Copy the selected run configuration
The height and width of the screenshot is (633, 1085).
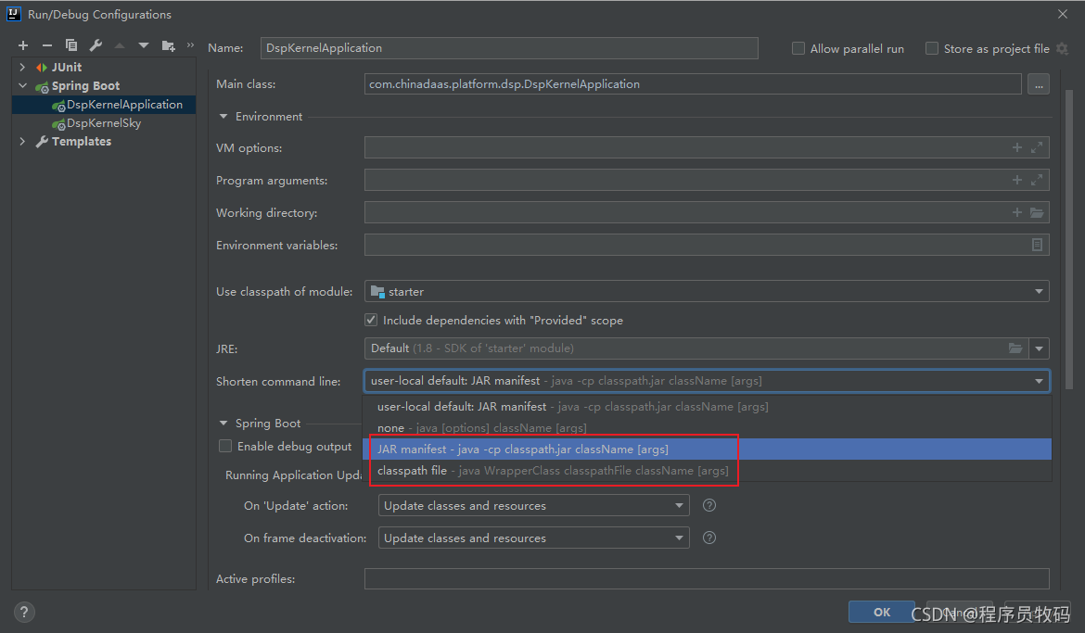(x=70, y=44)
